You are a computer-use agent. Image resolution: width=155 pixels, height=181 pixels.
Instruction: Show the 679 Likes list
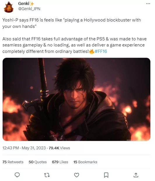click(x=60, y=162)
